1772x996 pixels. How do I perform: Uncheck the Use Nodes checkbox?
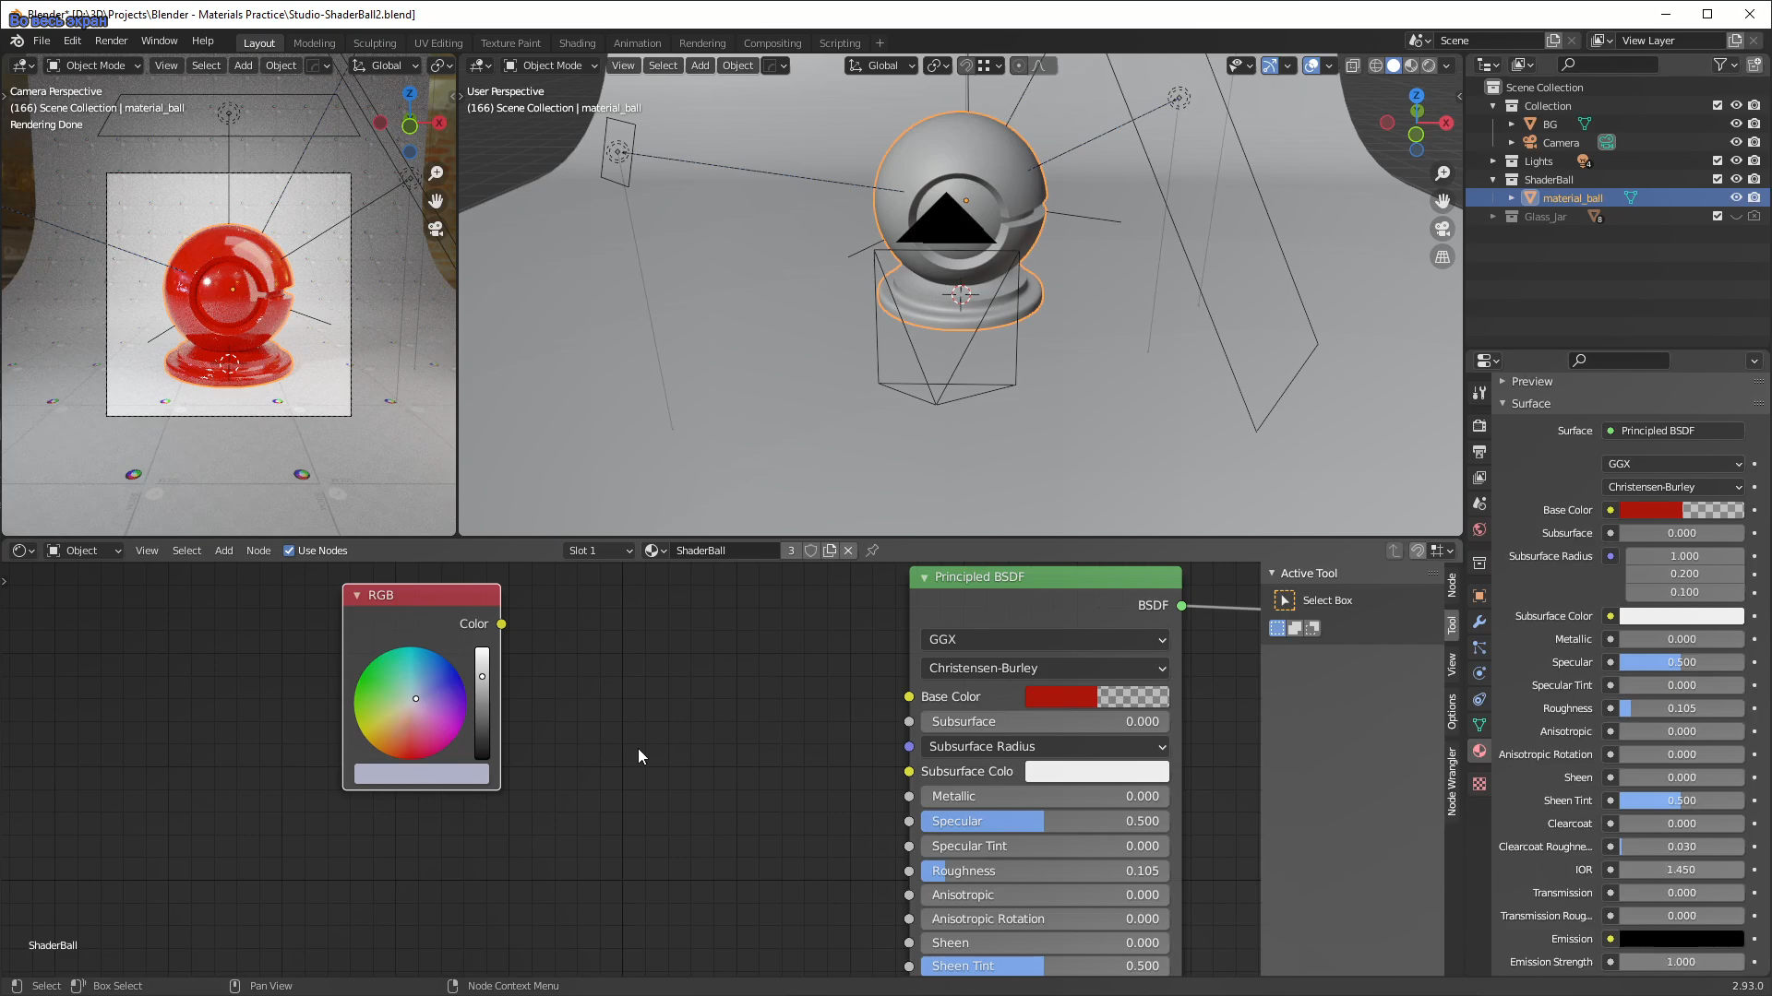(289, 551)
